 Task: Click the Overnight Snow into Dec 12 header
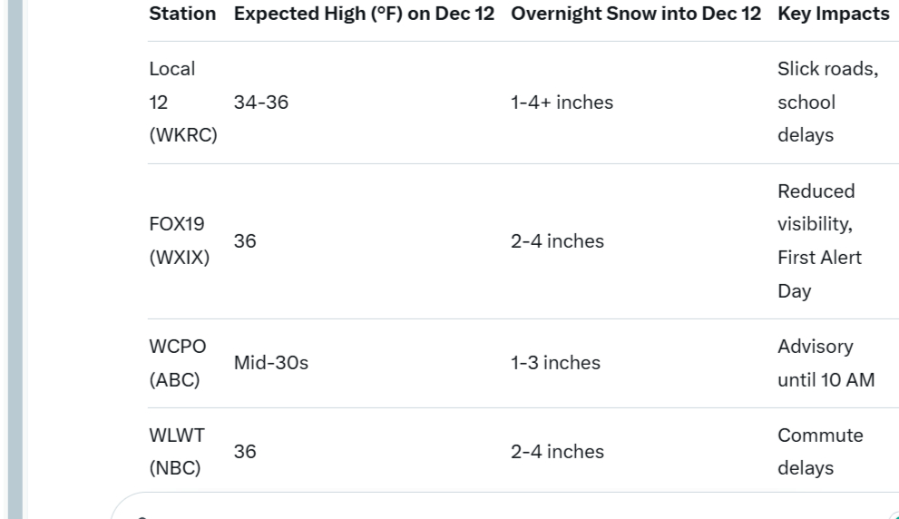pos(636,14)
